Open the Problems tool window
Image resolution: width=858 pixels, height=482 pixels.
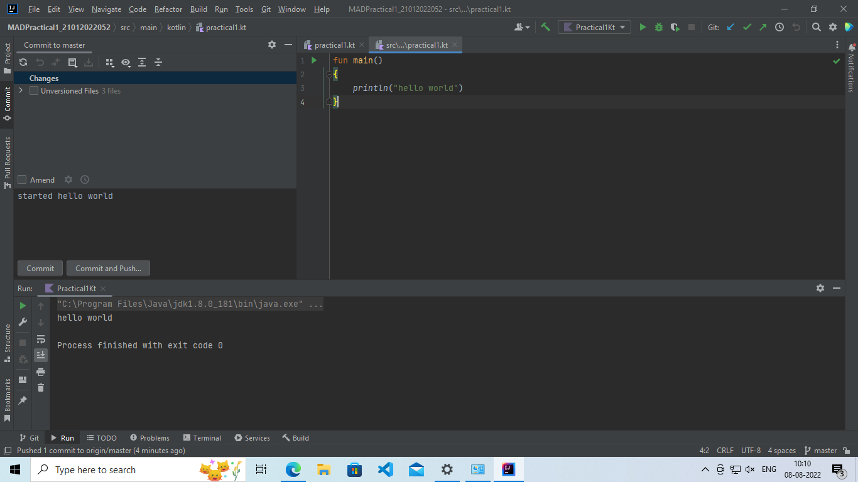149,438
